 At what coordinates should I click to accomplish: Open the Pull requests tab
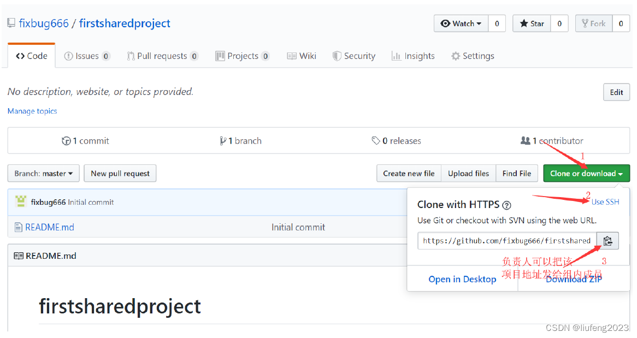162,56
